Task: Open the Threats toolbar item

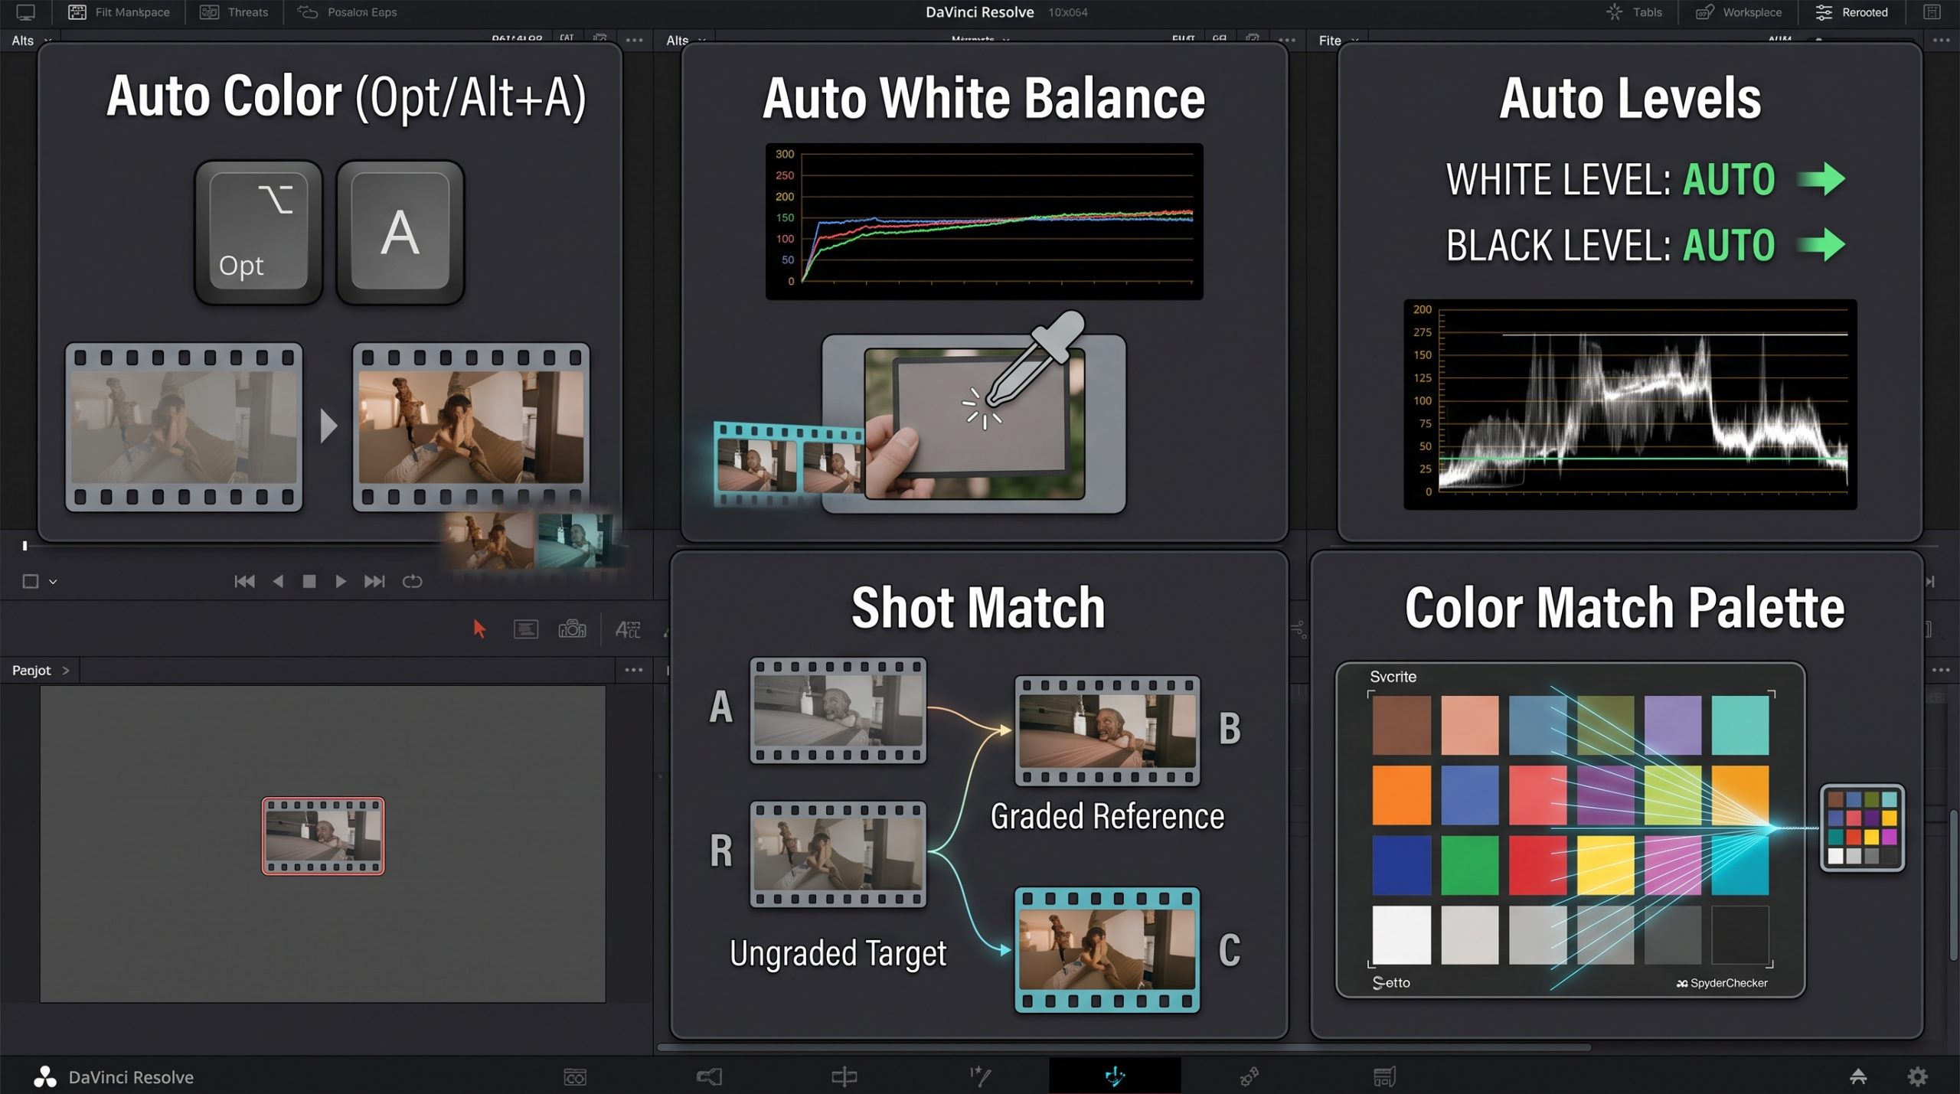Action: [234, 12]
